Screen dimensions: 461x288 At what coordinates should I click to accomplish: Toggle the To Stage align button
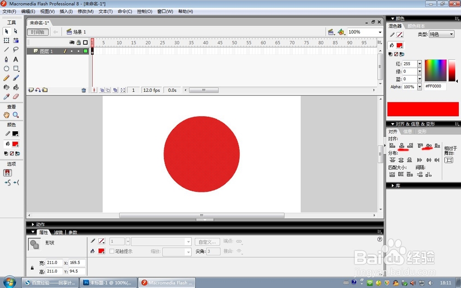[x=449, y=160]
